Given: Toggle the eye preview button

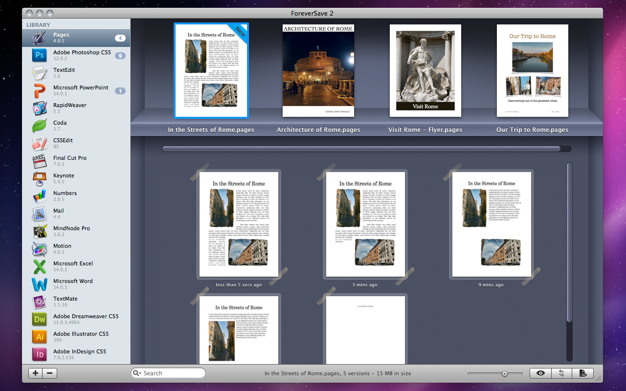Looking at the screenshot, I should pos(540,373).
